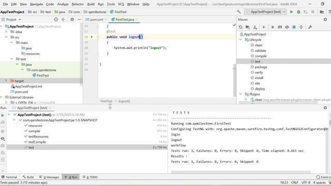
Task: Hide the Project tool window
Action: coord(79,20)
